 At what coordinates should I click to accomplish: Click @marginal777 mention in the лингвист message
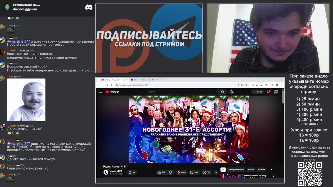[x=18, y=144]
